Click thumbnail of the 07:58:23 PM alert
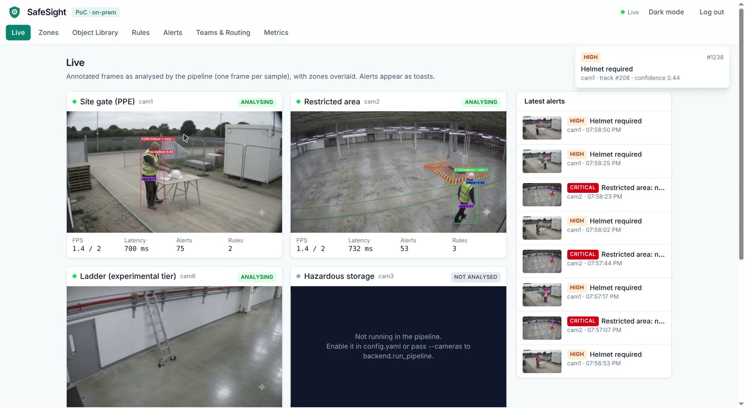Image resolution: width=745 pixels, height=408 pixels. tap(542, 195)
